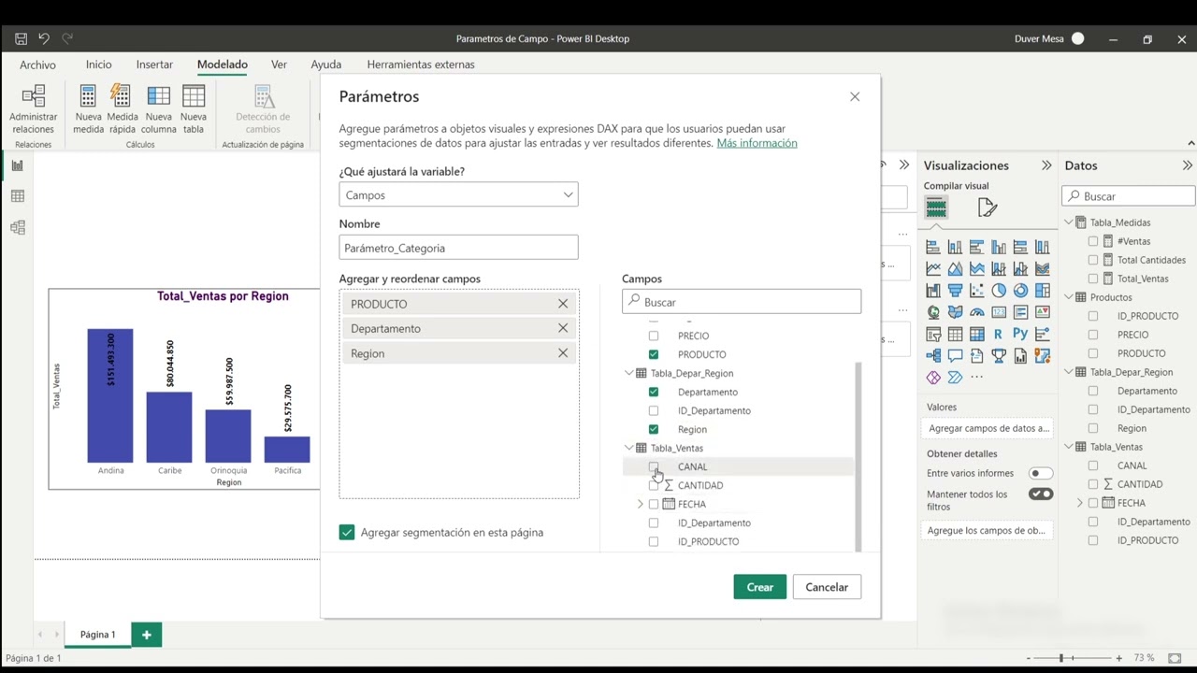
Task: Remove PRODUCTO from the ordered fields list
Action: (x=563, y=304)
